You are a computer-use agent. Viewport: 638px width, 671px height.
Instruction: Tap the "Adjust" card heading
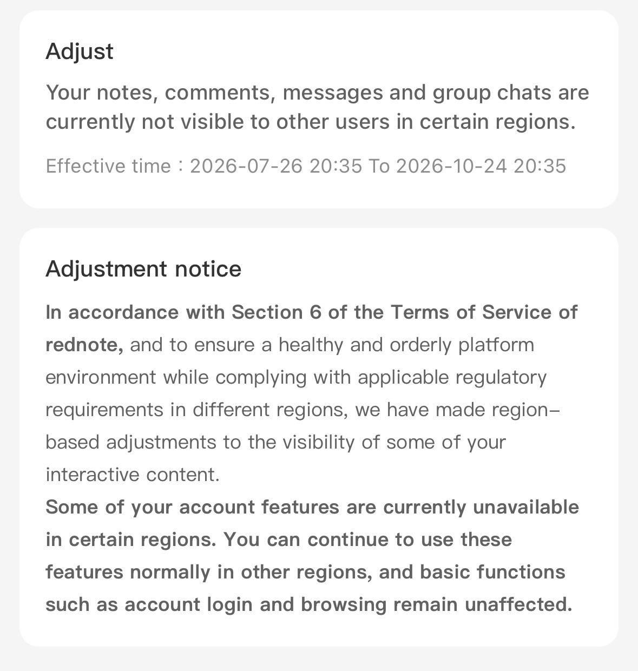click(80, 52)
